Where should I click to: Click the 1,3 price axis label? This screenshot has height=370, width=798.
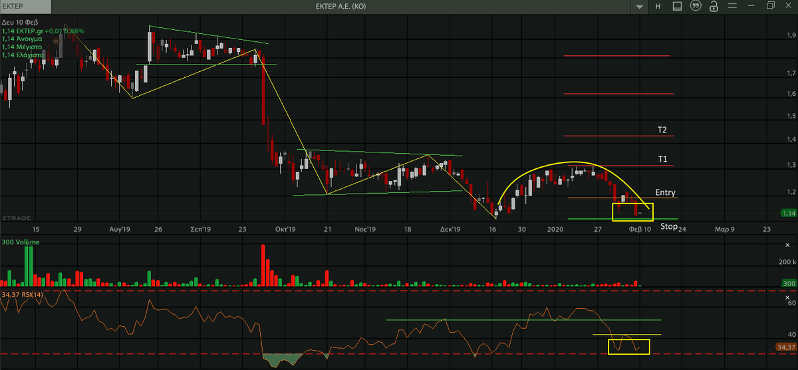click(x=791, y=165)
